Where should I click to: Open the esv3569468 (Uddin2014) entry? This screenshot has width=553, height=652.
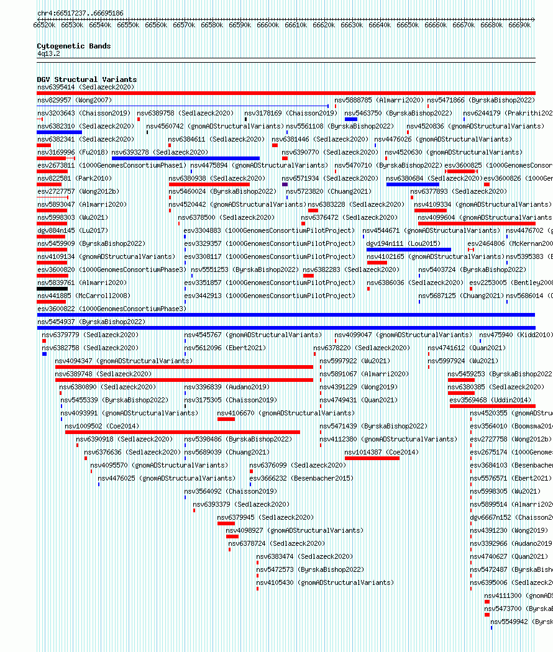491,400
